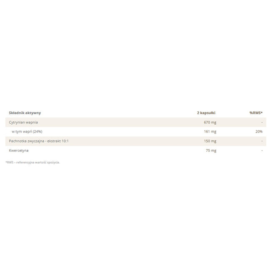Click the Kwercetyna ingredient name
The width and height of the screenshot is (271, 271).
[x=19, y=151]
